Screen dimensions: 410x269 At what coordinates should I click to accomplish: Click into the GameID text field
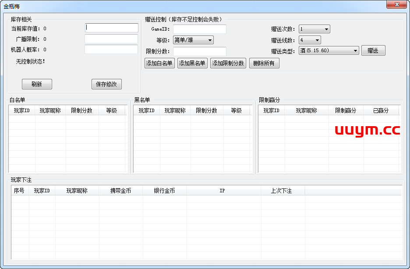click(200, 29)
